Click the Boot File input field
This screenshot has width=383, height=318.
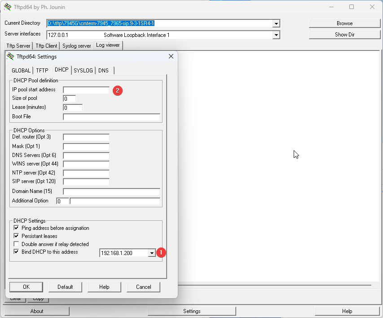[x=111, y=117]
